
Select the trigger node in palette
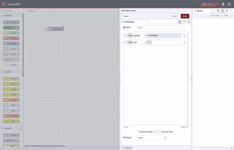11,111
